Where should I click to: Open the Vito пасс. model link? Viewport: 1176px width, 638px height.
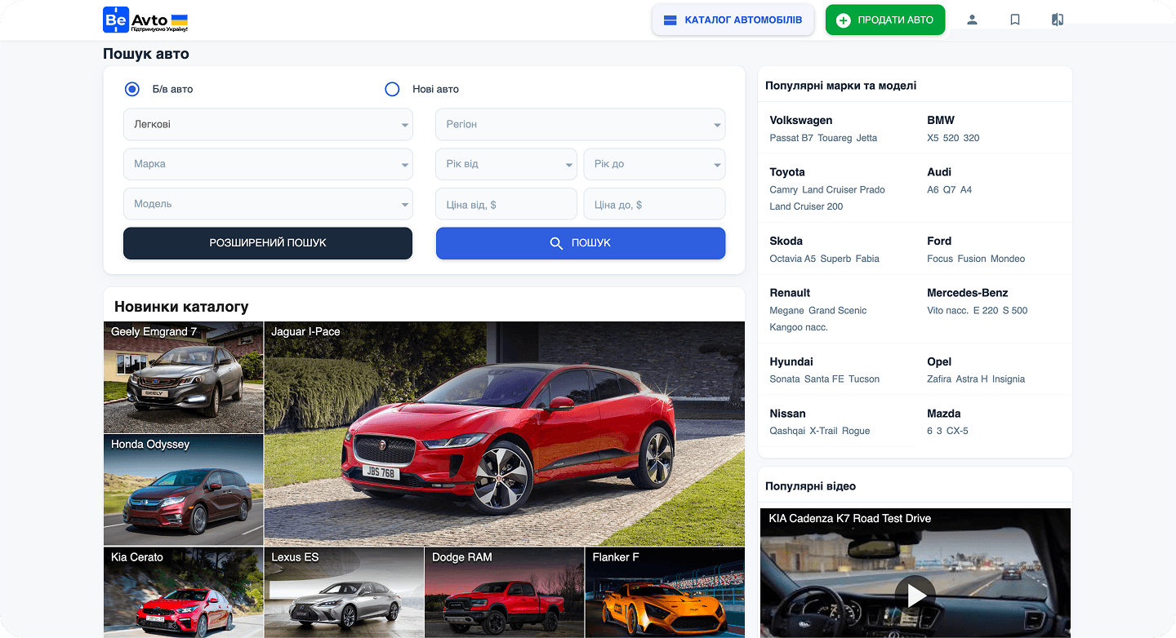coord(947,311)
